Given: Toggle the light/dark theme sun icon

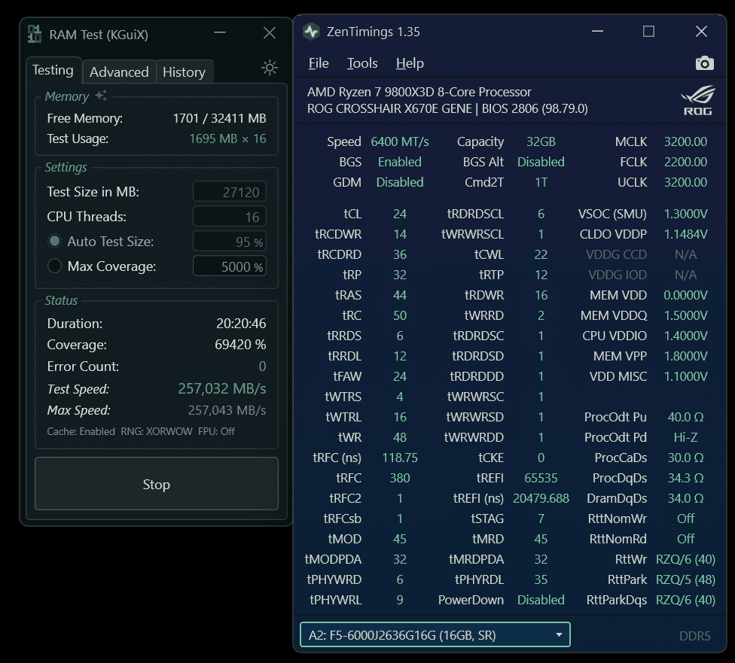Looking at the screenshot, I should 270,68.
